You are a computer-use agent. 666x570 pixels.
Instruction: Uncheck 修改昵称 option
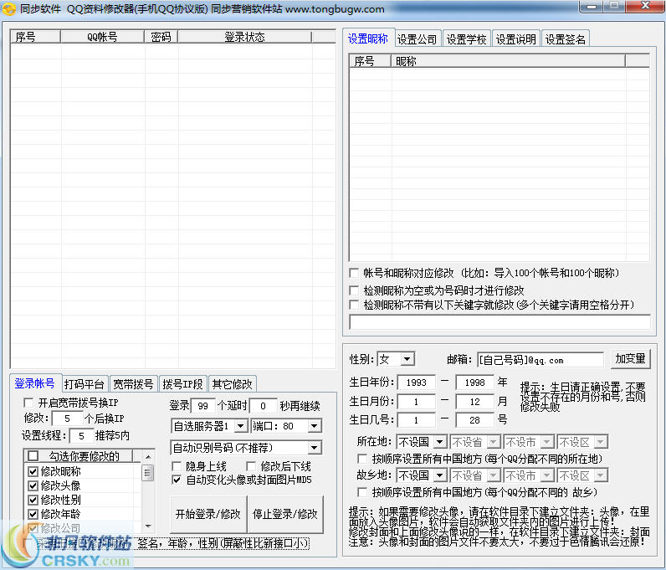coord(33,471)
